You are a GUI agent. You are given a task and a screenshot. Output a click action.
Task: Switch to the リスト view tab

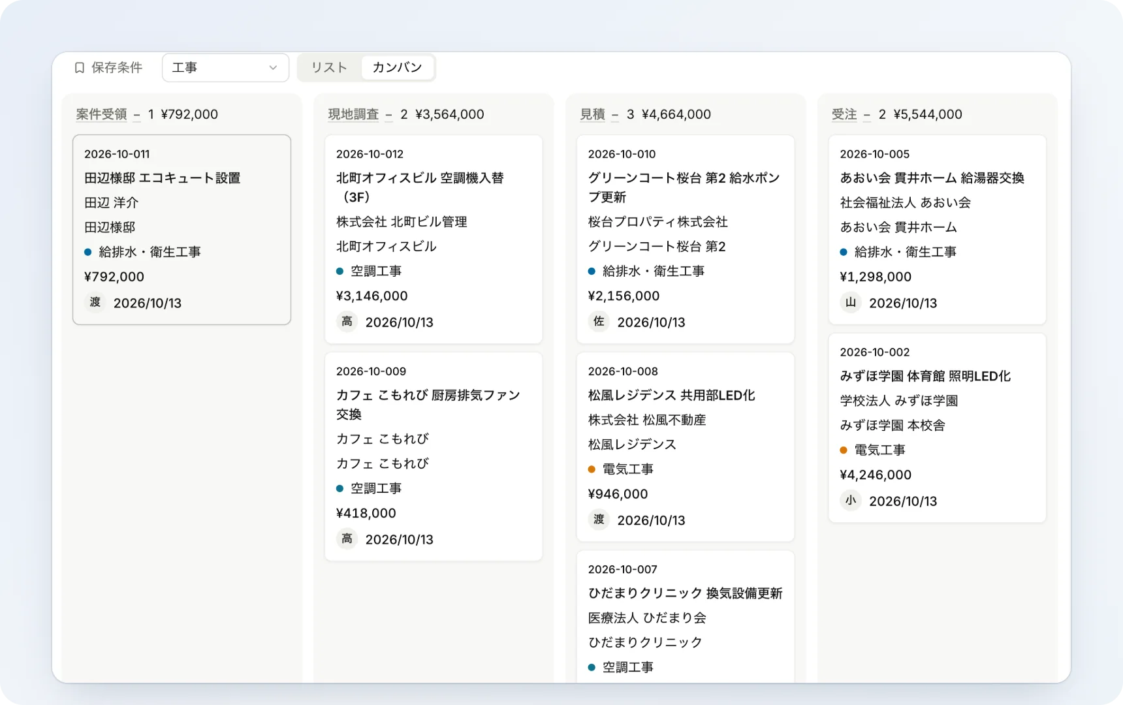pyautogui.click(x=329, y=68)
